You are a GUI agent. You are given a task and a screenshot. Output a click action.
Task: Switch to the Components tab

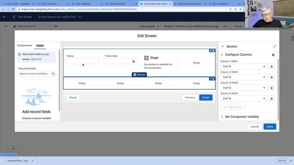(x=24, y=45)
